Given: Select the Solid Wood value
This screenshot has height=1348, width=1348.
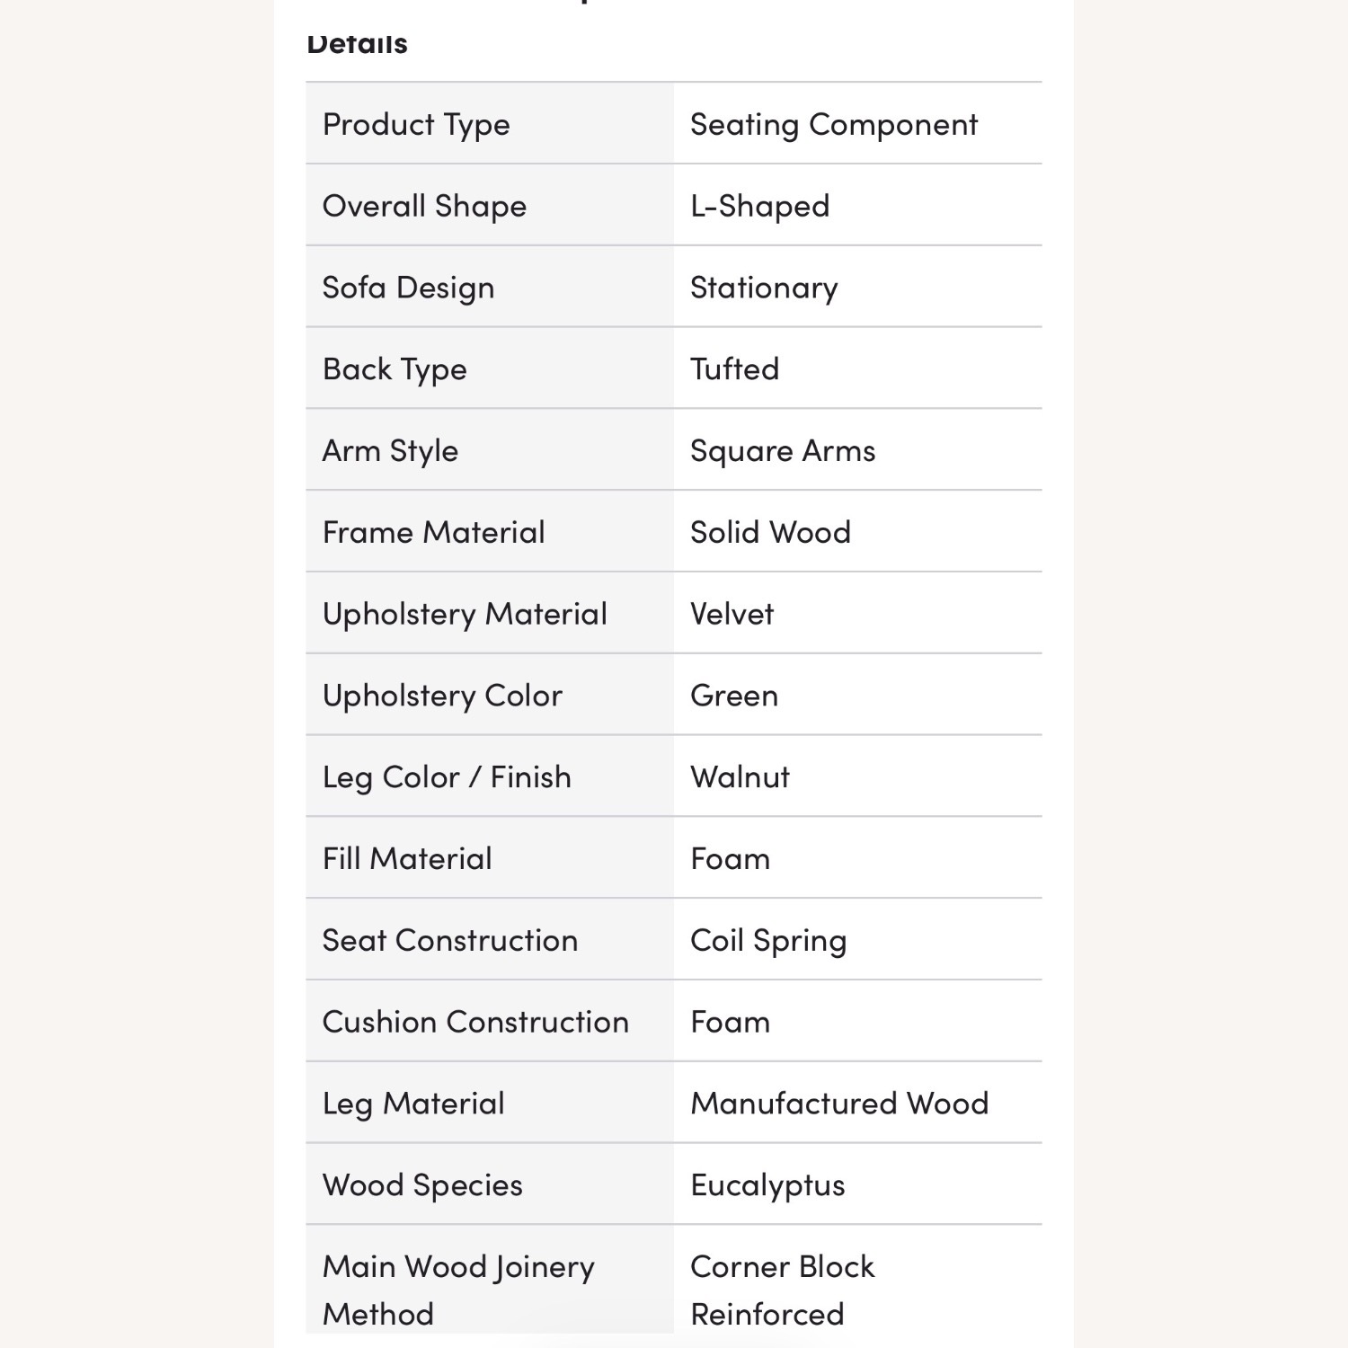Looking at the screenshot, I should pyautogui.click(x=770, y=532).
